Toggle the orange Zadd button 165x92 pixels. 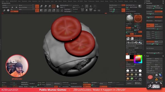[128, 28]
